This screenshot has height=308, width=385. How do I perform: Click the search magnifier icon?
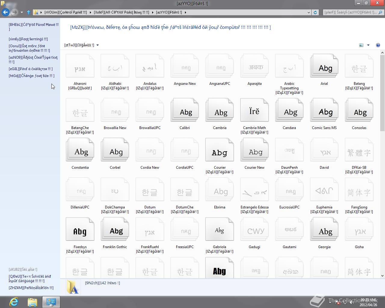coord(380,12)
